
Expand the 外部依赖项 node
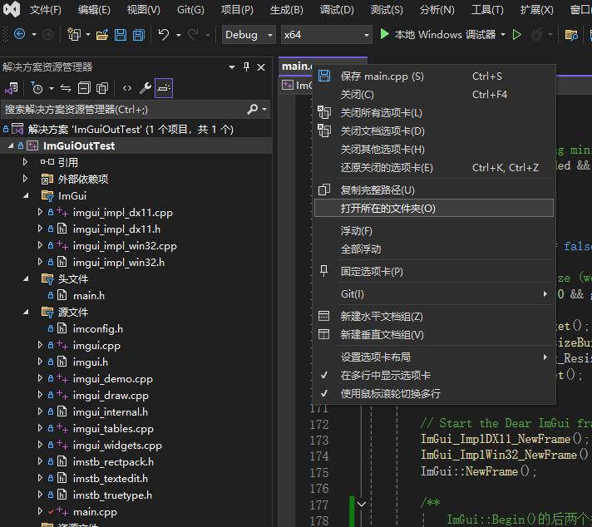coord(25,179)
